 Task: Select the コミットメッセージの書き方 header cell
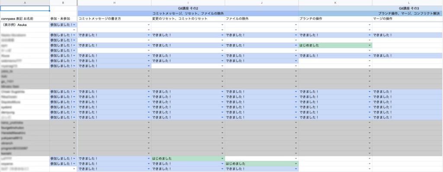(x=114, y=19)
